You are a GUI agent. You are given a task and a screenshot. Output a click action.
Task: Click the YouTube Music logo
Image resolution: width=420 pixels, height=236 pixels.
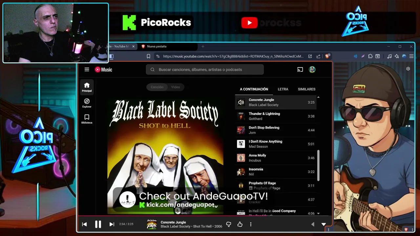pyautogui.click(x=103, y=69)
